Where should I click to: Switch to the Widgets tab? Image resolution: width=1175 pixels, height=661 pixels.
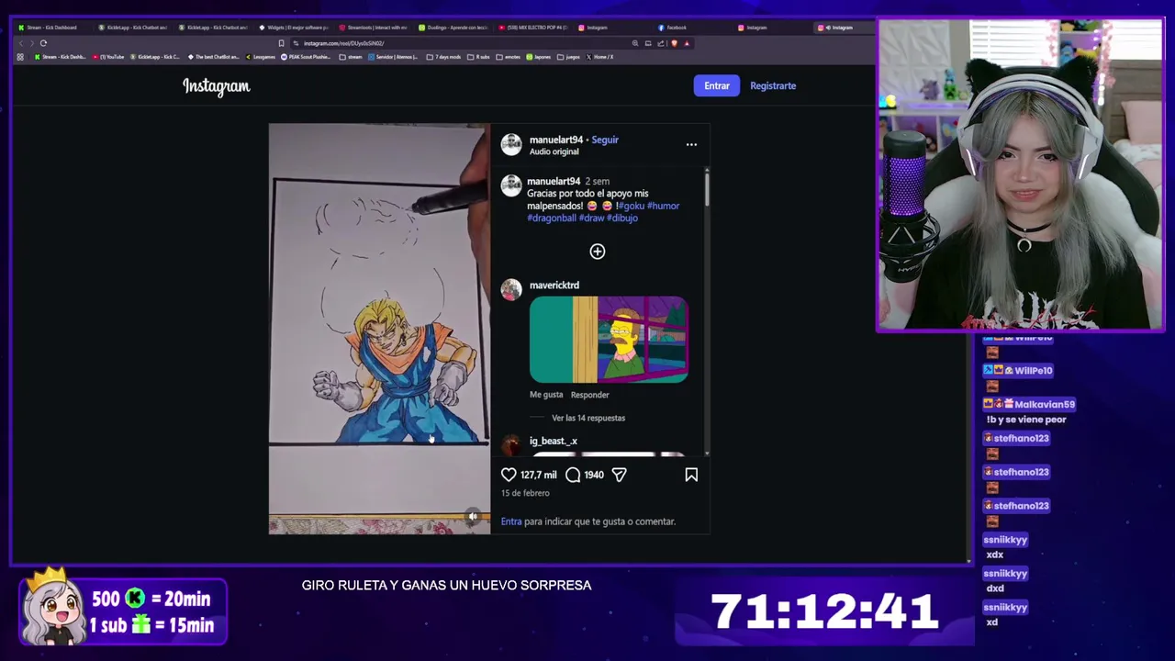click(296, 28)
